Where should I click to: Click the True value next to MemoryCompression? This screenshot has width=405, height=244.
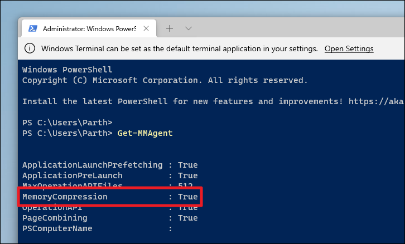(187, 197)
